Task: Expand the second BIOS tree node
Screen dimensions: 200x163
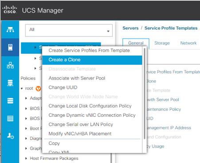Action: (x=26, y=119)
